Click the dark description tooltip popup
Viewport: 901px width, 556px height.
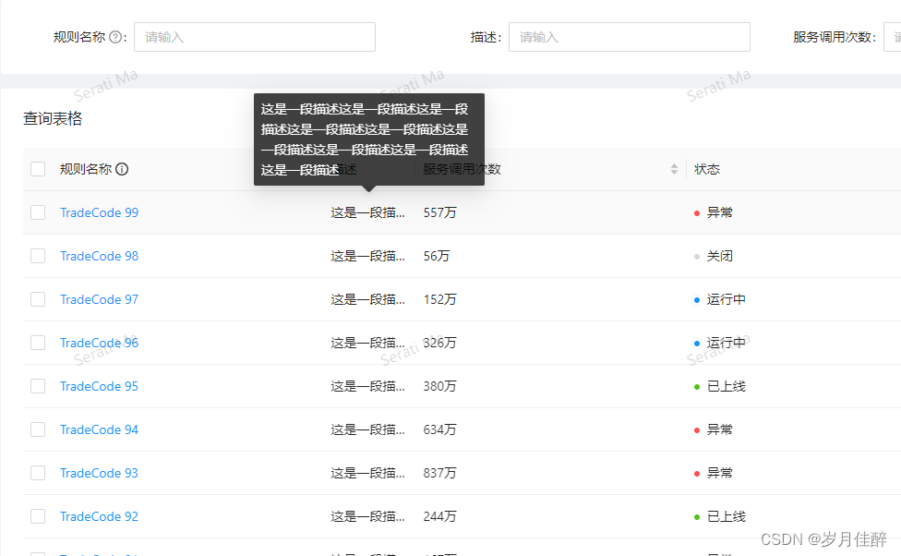point(369,139)
